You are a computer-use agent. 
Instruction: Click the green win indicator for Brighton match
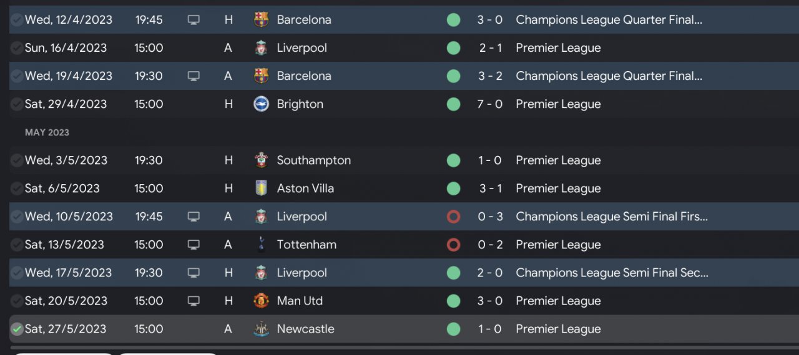(454, 104)
